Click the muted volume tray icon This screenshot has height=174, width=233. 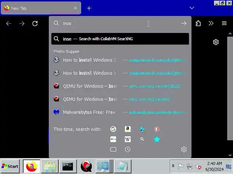click(198, 166)
